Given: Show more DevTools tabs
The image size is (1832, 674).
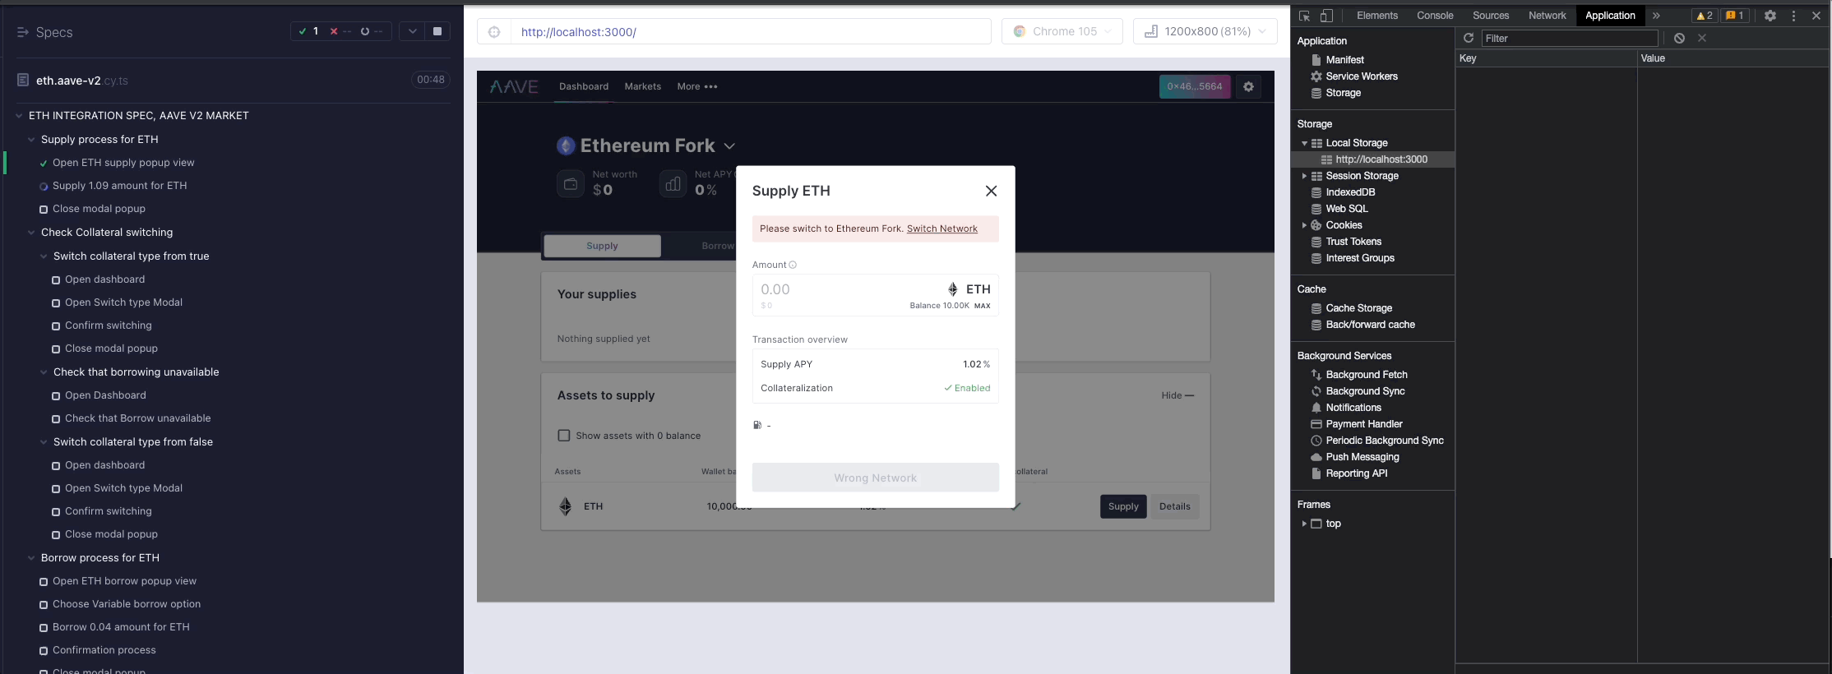Looking at the screenshot, I should tap(1656, 16).
